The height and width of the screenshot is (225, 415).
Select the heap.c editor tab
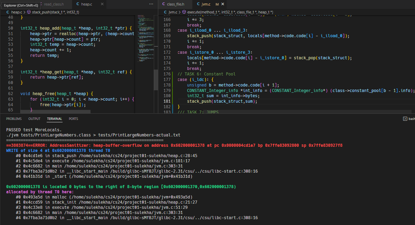tap(86, 4)
